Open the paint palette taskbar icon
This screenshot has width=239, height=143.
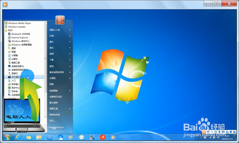(71, 137)
